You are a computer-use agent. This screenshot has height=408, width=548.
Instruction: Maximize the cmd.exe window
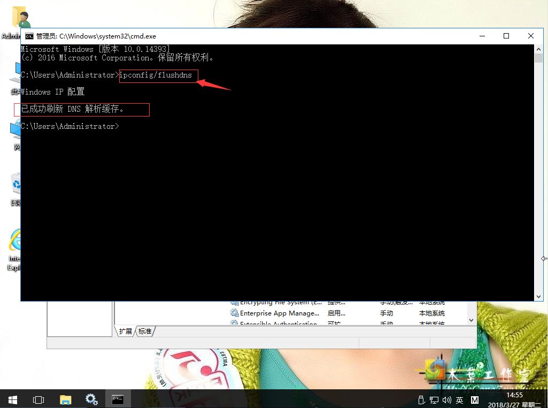point(506,36)
